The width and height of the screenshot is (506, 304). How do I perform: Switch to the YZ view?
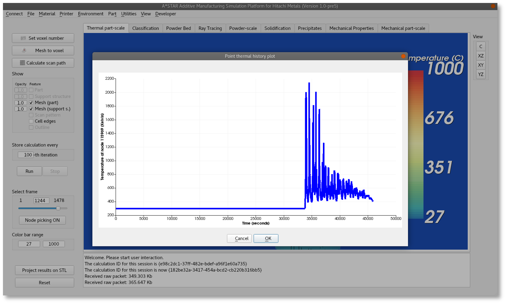(481, 74)
